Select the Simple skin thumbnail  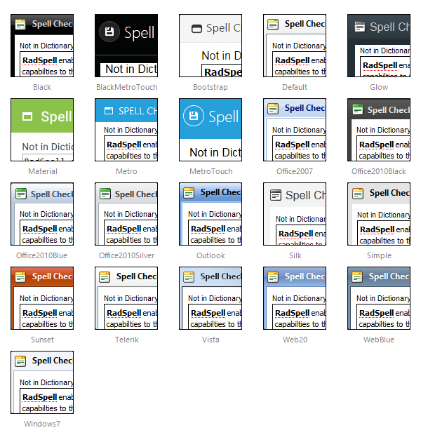tap(379, 214)
